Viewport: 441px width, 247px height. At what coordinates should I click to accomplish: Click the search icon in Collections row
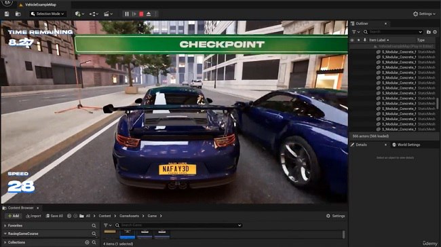(x=94, y=242)
